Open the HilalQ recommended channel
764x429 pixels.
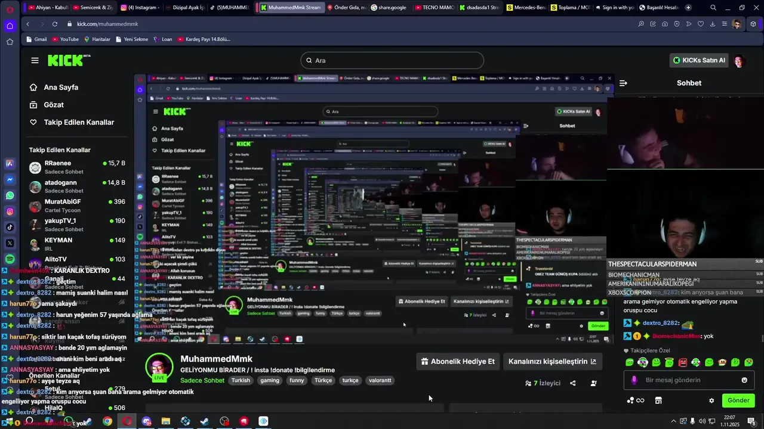78,408
